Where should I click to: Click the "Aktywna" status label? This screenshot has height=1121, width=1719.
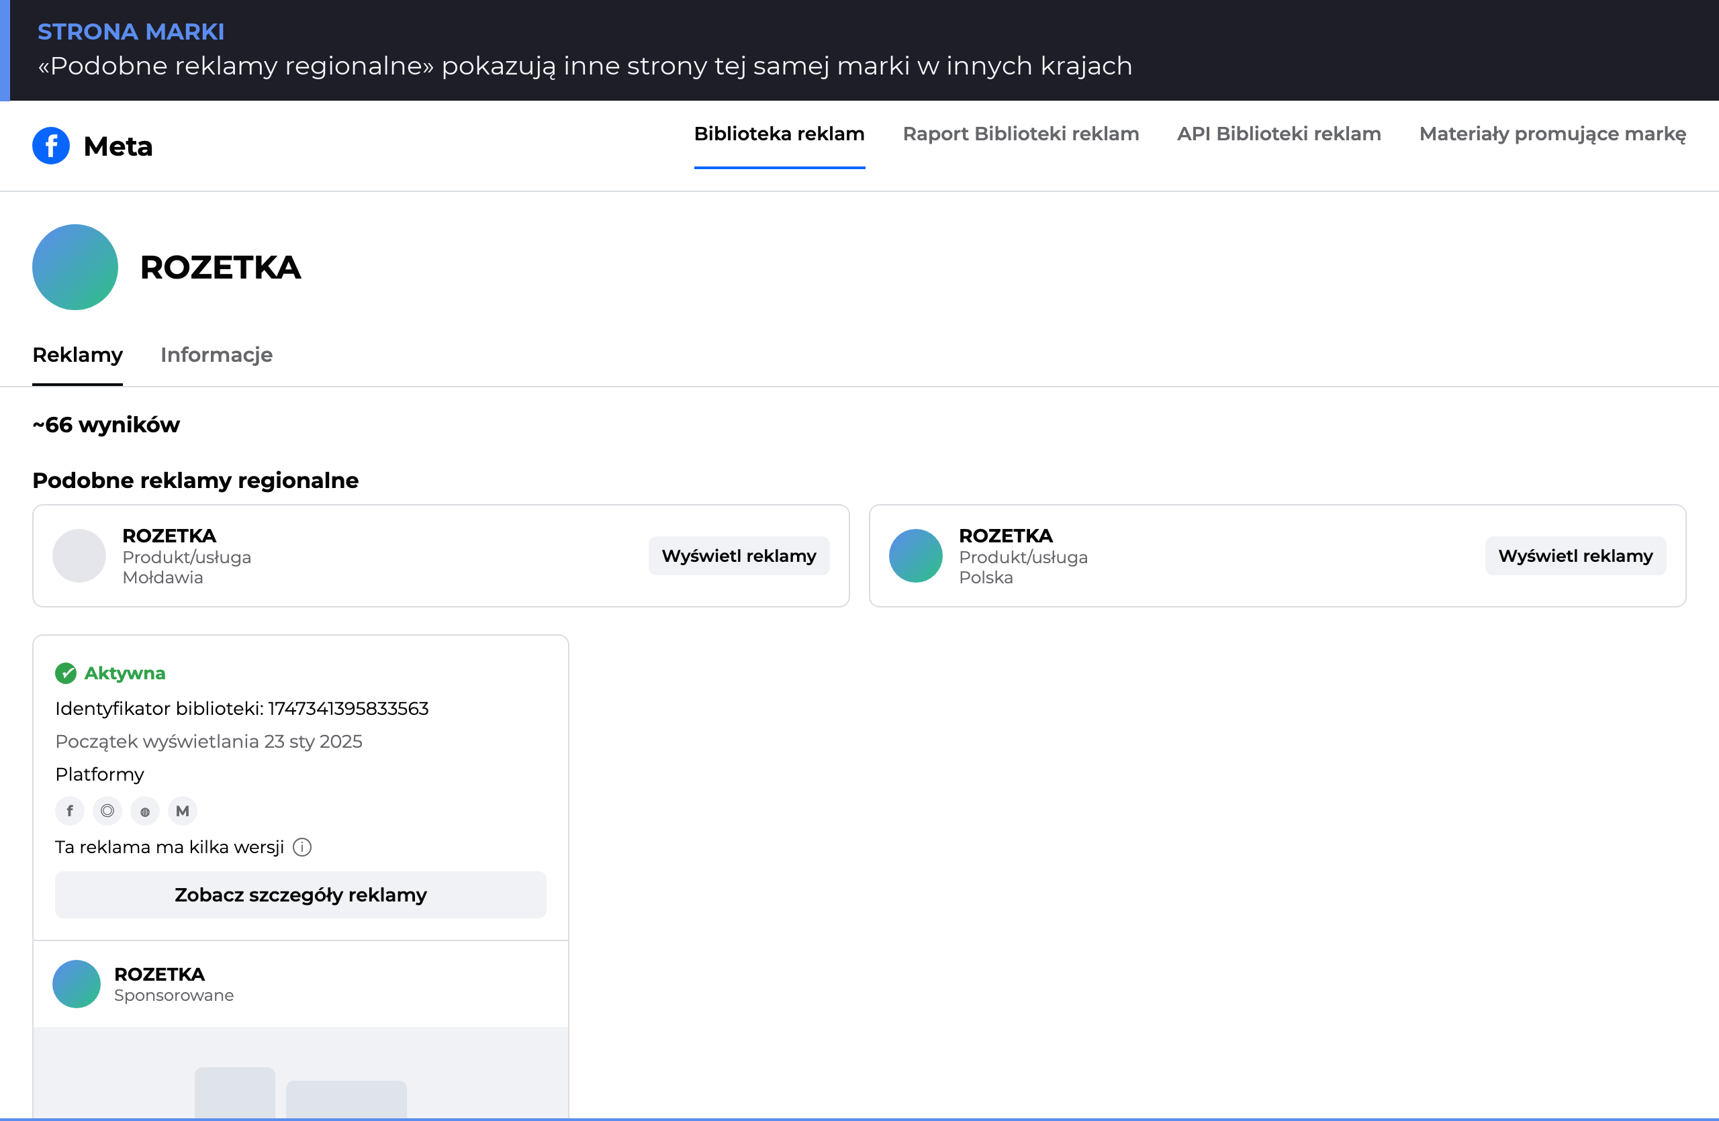coord(125,673)
